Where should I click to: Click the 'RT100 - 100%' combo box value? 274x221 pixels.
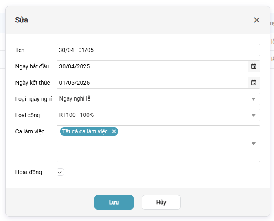(152, 115)
